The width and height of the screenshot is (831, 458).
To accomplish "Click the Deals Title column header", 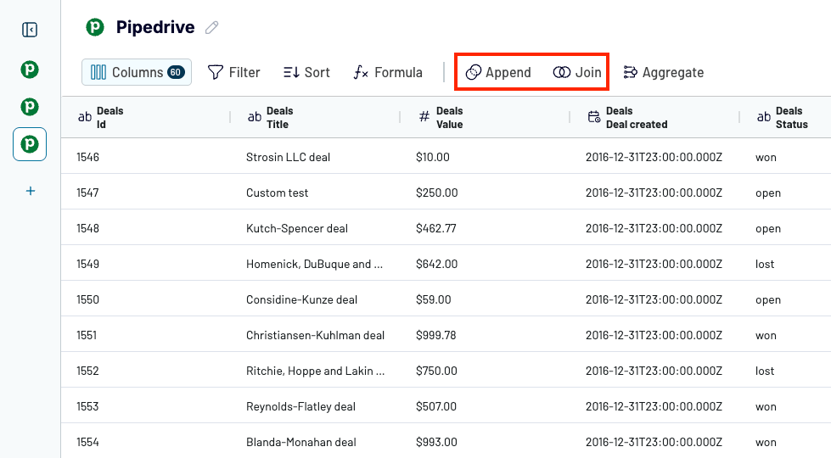I will [315, 118].
